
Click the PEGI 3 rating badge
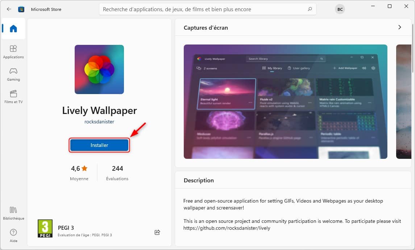coord(45,228)
